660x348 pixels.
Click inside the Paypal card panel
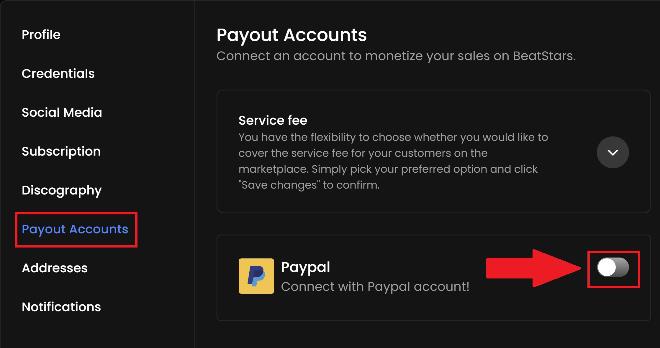(x=434, y=278)
